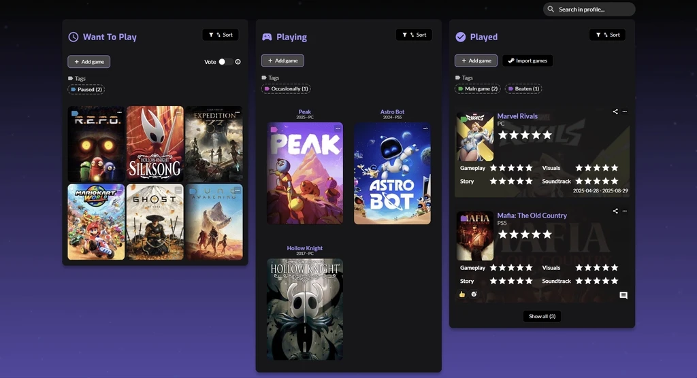
Task: Toggle the Occasionally tag filter
Action: [x=286, y=88]
